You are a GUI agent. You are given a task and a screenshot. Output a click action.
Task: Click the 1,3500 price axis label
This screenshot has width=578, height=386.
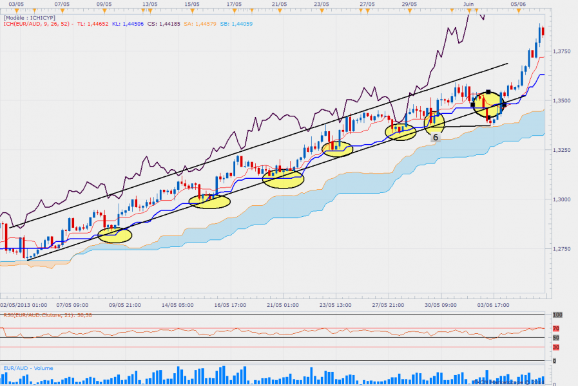561,100
